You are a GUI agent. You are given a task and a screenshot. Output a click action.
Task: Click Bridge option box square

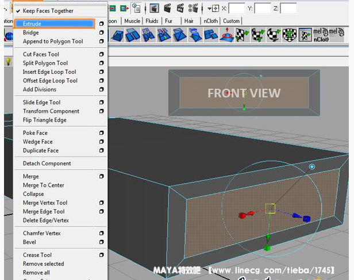click(101, 33)
